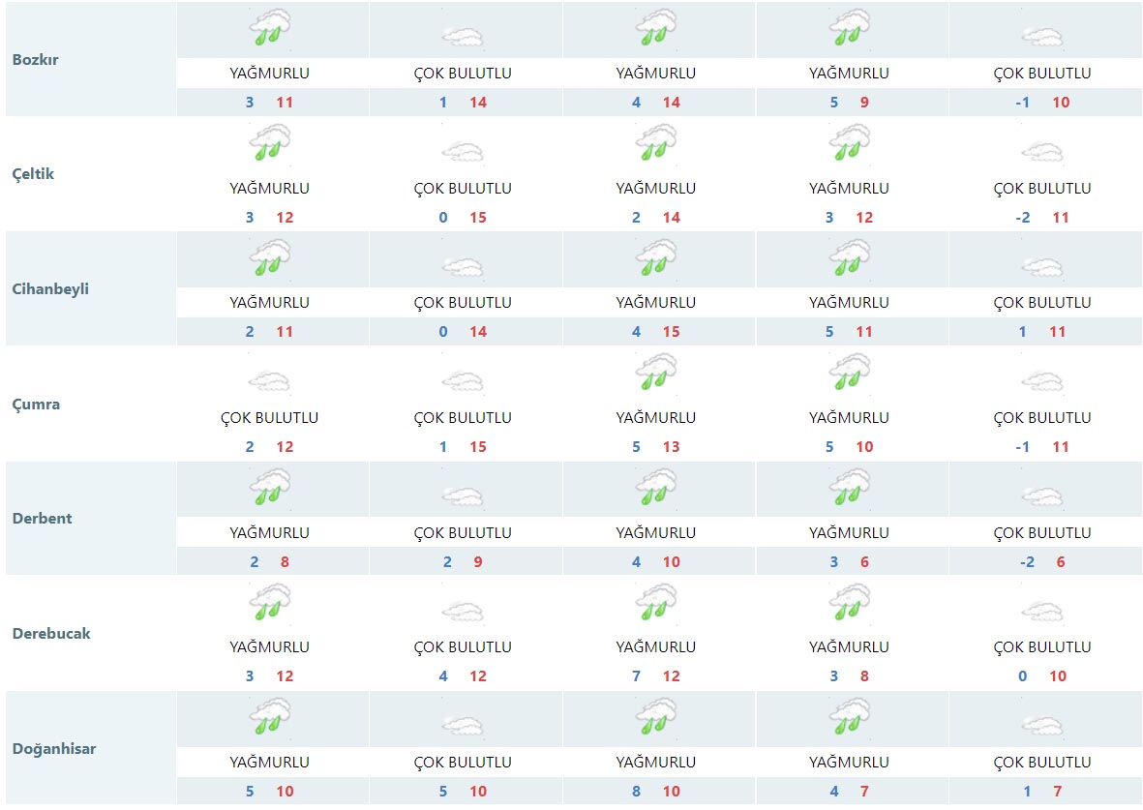
Task: Click Doğanhisar's cloudy icon above 1 / 7
Action: [x=1042, y=726]
